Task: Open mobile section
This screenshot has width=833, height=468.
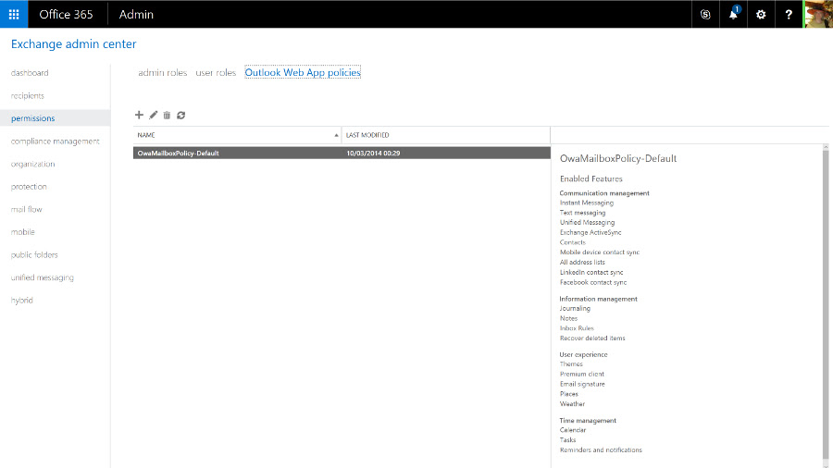Action: point(23,232)
